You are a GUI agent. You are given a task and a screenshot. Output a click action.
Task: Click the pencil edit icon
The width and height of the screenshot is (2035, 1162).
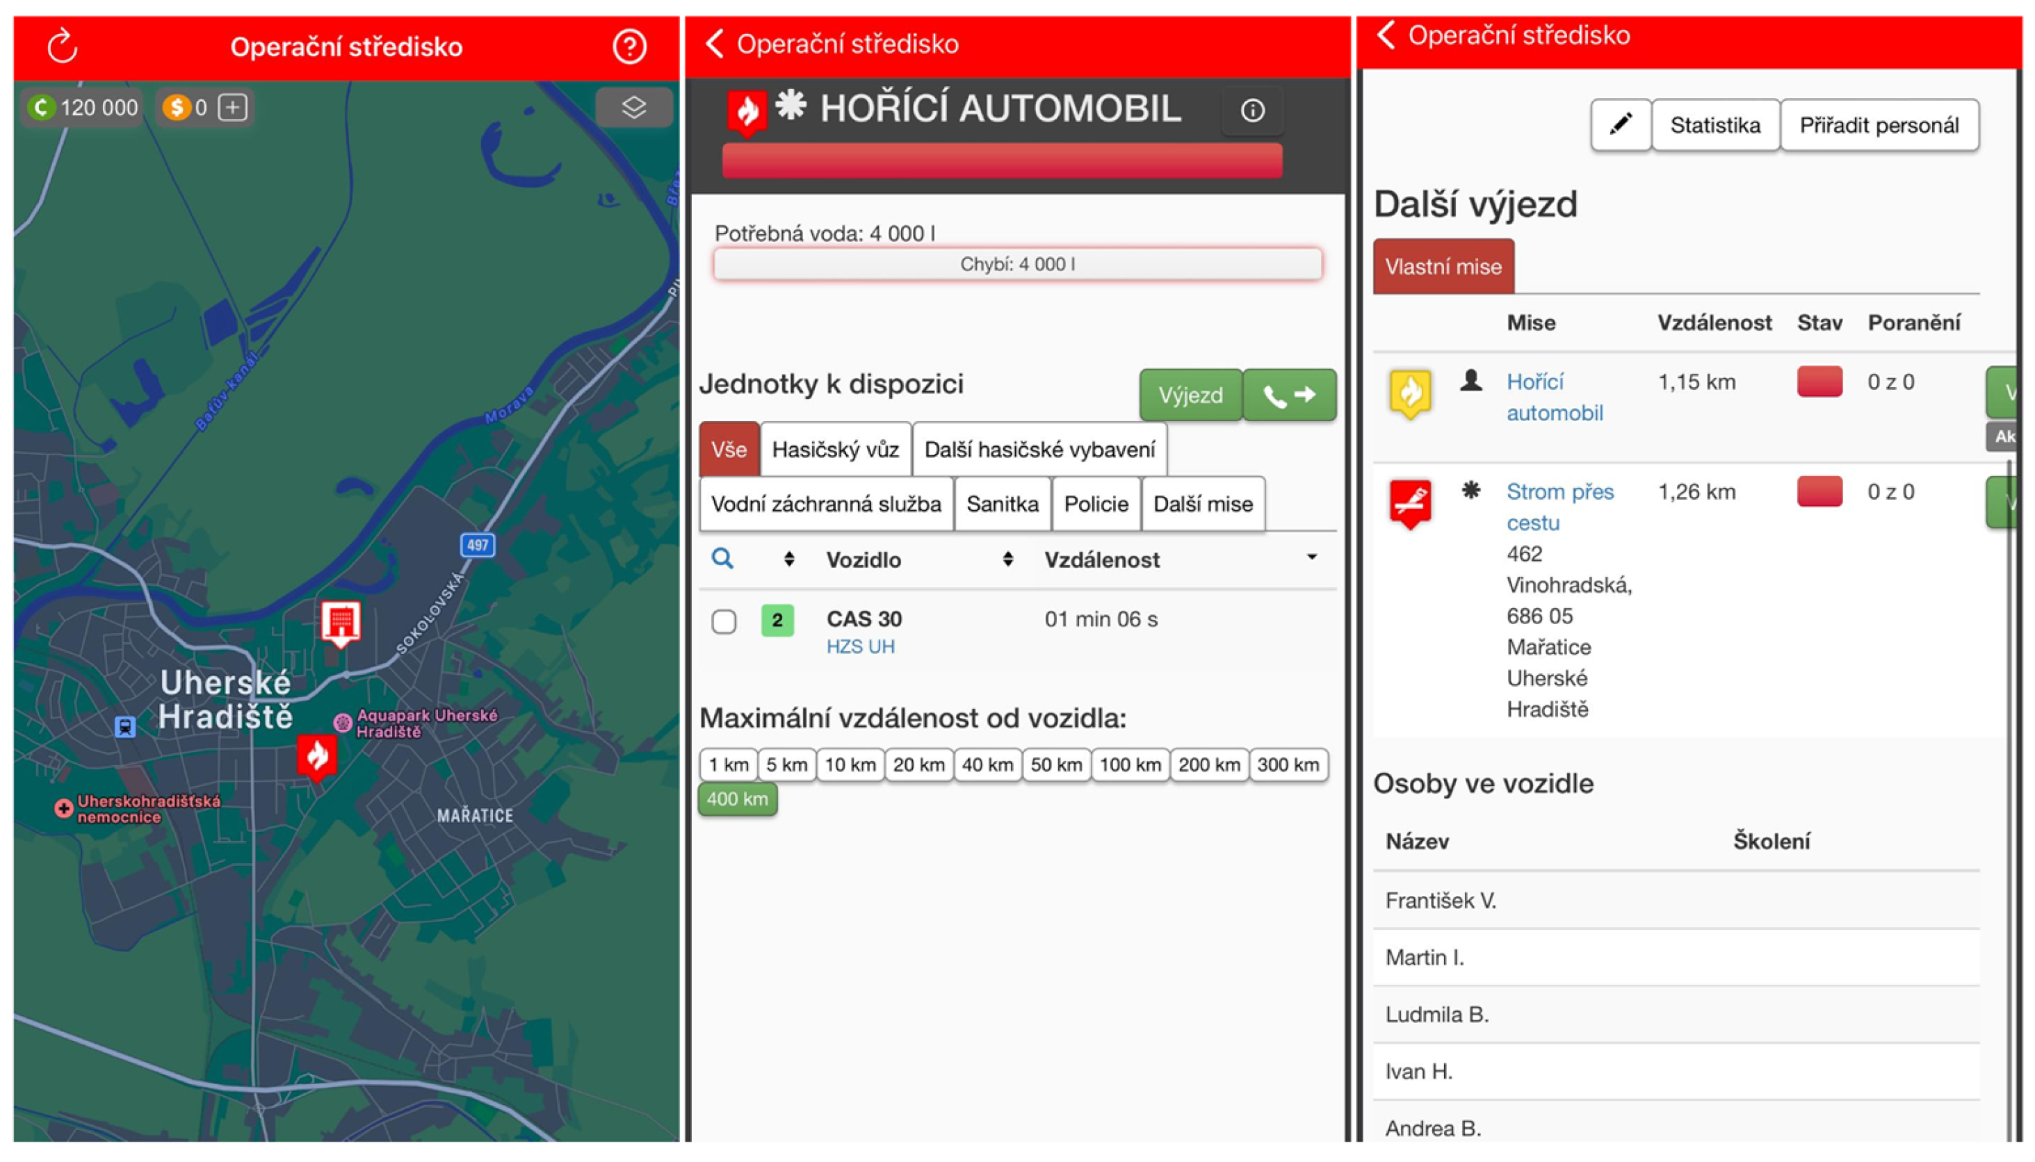click(x=1620, y=125)
